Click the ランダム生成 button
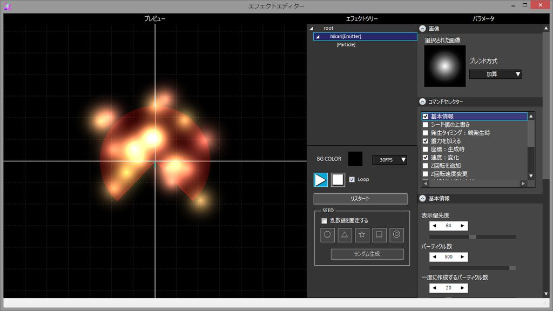This screenshot has width=553, height=311. 367,254
